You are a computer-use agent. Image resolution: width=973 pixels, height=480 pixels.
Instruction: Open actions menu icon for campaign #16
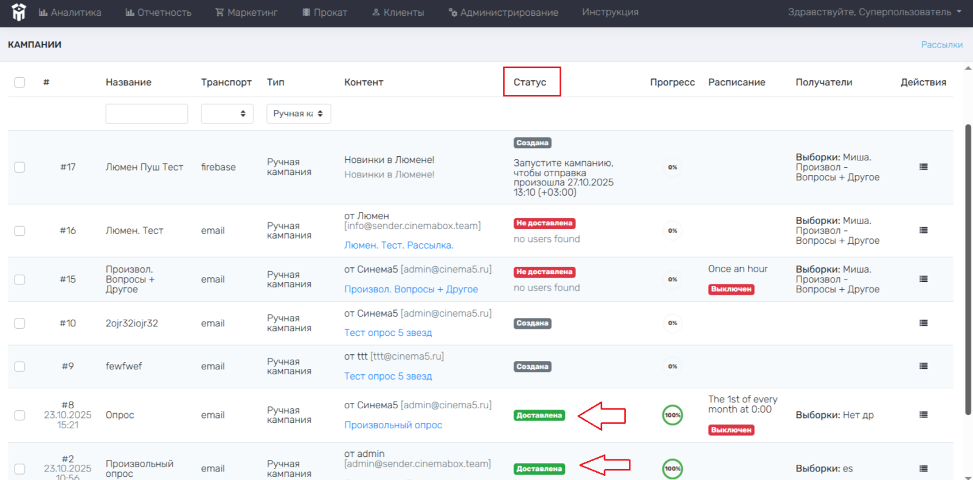pyautogui.click(x=923, y=230)
